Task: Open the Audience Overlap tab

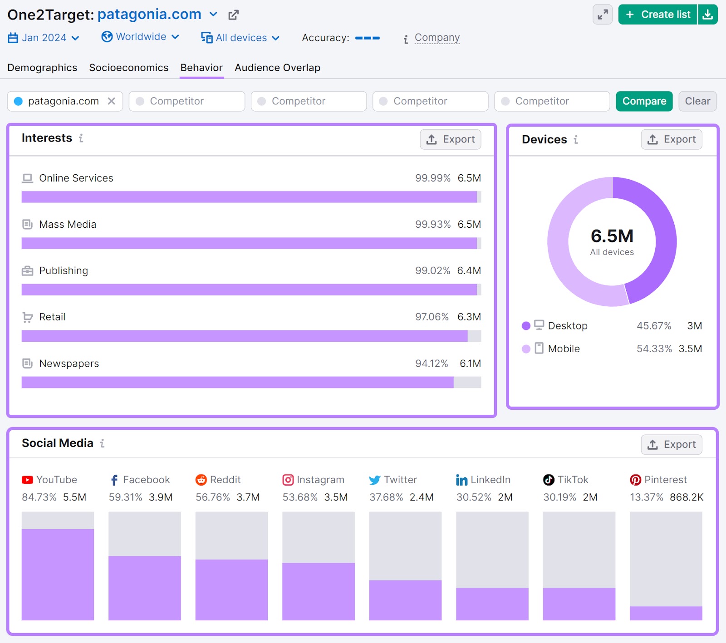Action: pos(277,67)
